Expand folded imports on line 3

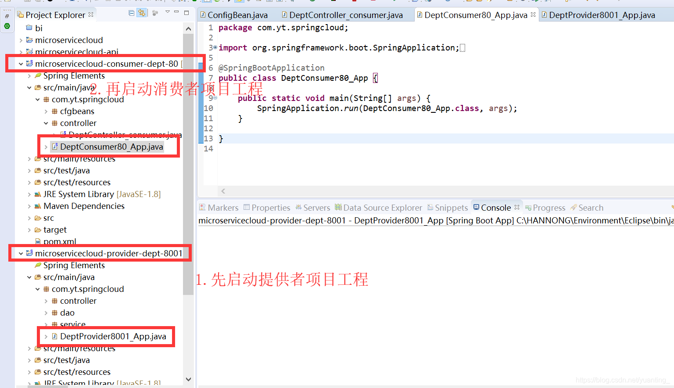coord(215,47)
